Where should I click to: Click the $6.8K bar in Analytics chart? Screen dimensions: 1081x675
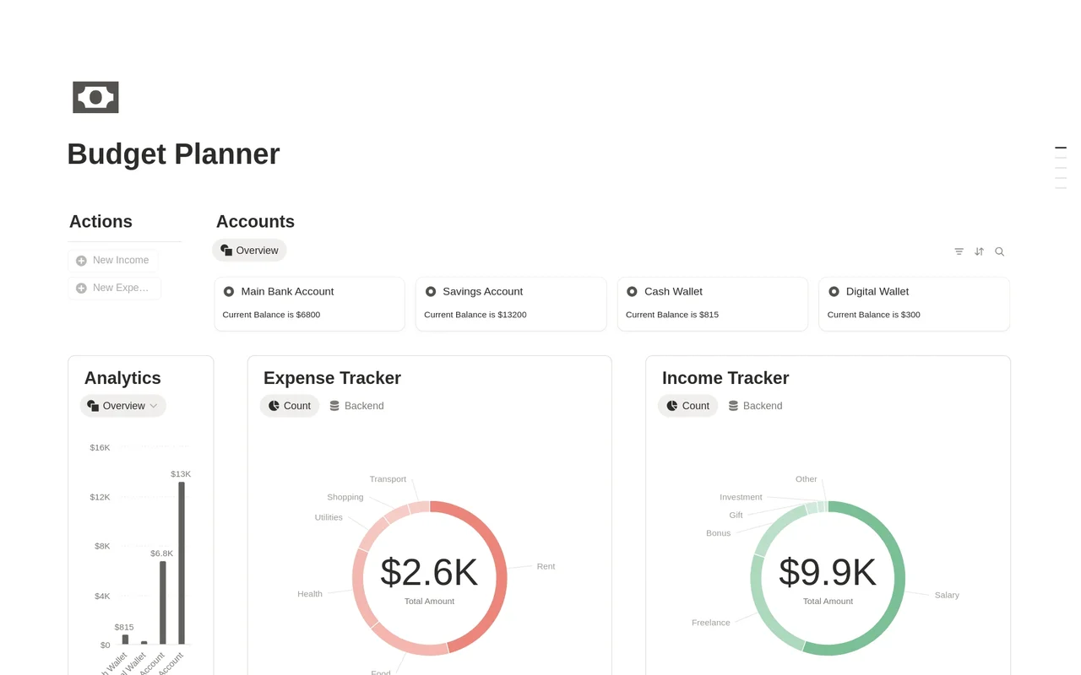[x=163, y=603]
